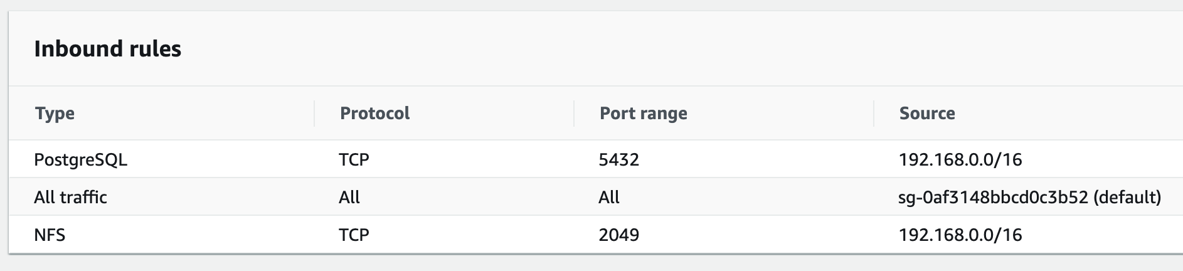Select the NFS rule type cell
The image size is (1183, 271).
[50, 235]
